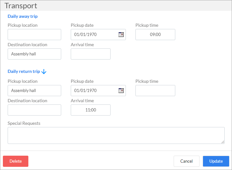232x170 pixels.
Task: Click the Pickup time field showing 09:00
Action: pos(156,34)
